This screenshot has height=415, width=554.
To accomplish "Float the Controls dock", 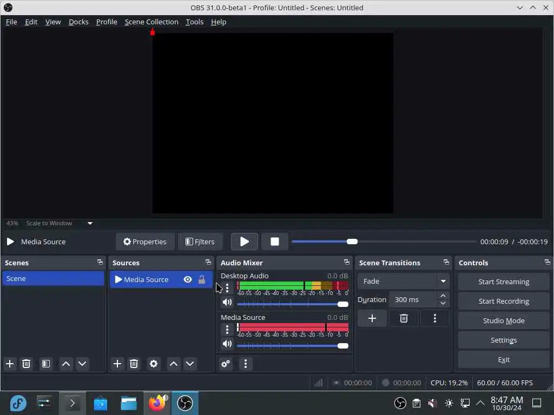I will point(548,262).
